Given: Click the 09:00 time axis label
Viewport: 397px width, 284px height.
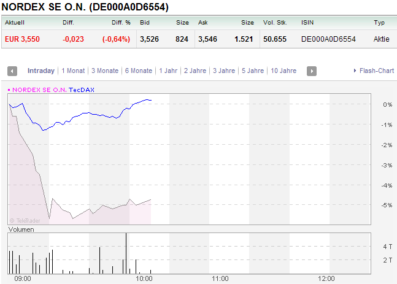Looking at the screenshot, I should (23, 278).
